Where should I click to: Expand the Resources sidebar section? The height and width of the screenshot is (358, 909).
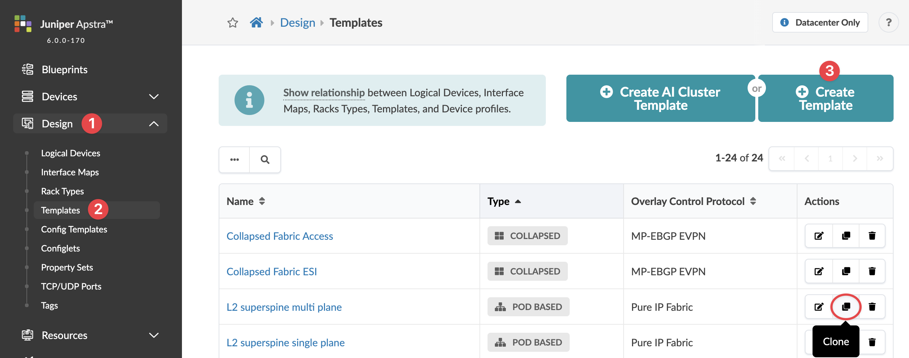pyautogui.click(x=154, y=335)
